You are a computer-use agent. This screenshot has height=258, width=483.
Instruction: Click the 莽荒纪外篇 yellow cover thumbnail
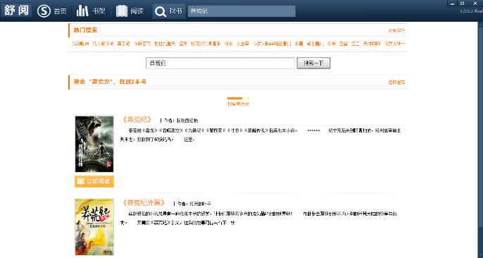pyautogui.click(x=94, y=227)
